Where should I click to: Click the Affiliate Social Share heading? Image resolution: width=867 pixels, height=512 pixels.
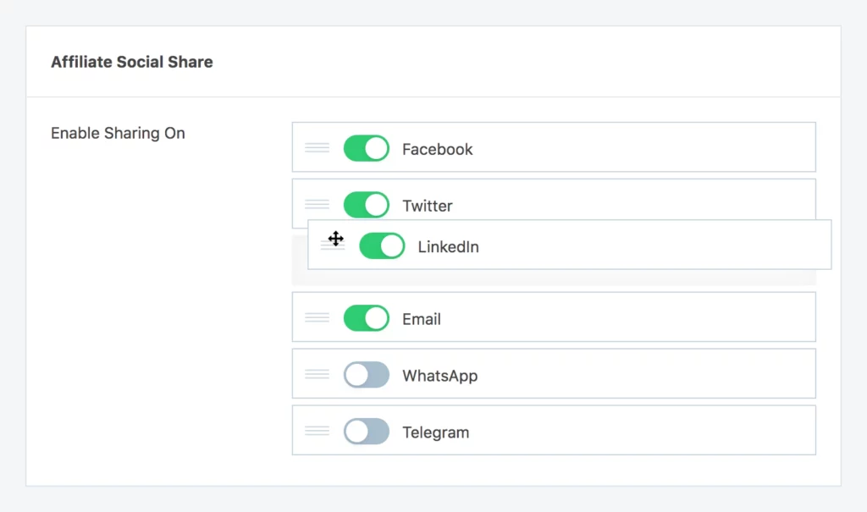[x=131, y=61]
